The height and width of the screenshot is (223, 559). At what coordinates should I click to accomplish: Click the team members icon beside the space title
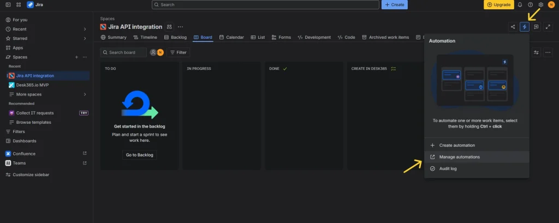(169, 27)
